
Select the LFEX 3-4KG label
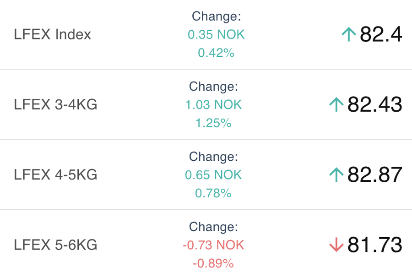click(x=55, y=105)
